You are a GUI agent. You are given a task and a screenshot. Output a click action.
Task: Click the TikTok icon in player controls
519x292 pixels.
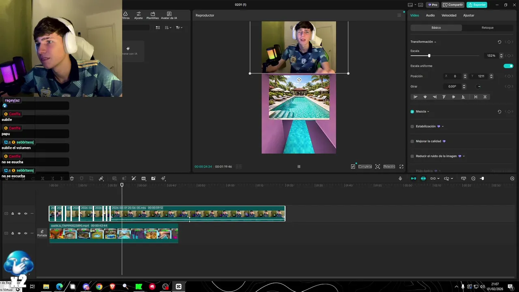coord(353,167)
